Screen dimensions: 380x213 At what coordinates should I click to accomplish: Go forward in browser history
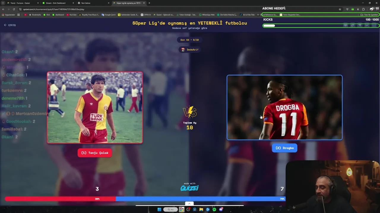[x=8, y=9]
